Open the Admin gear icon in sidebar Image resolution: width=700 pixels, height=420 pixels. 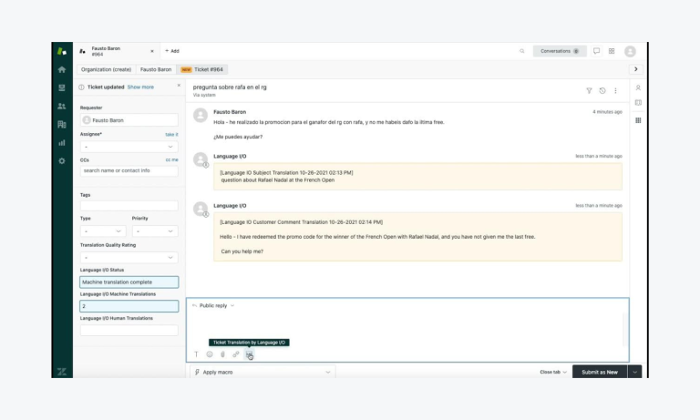[x=62, y=161]
